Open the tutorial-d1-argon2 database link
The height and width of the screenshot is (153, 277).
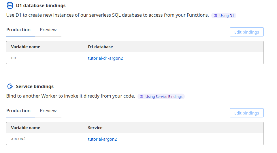[105, 58]
